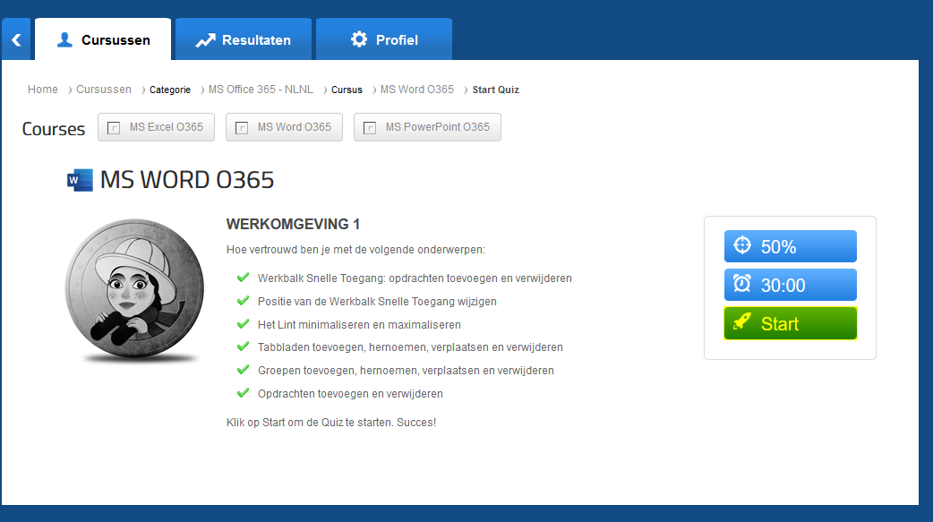Click checkmark beside Groepen toevoegen
933x522 pixels.
click(x=243, y=370)
